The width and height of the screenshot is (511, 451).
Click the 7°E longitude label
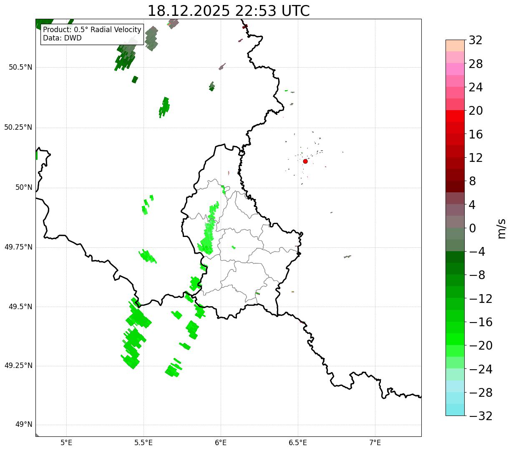click(375, 443)
